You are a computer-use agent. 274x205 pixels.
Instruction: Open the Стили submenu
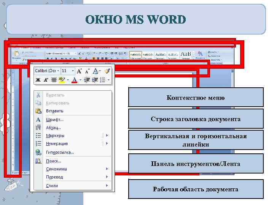(73, 186)
